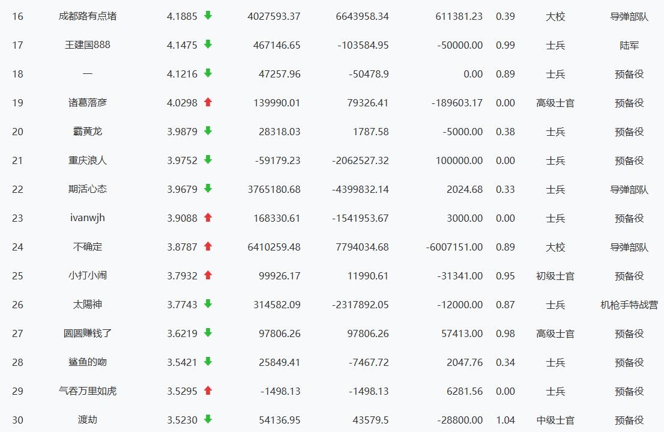664x432 pixels.
Task: Open user 王建国888's profile
Action: 88,45
